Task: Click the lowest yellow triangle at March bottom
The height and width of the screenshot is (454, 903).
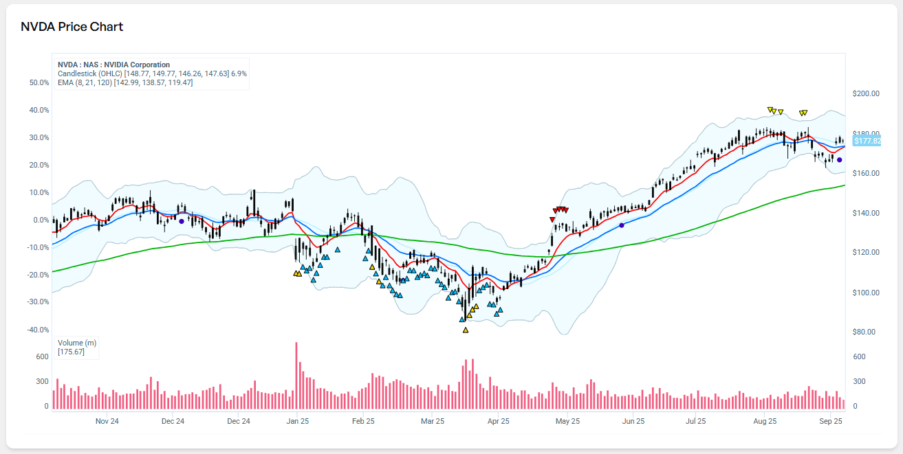Action: 466,330
